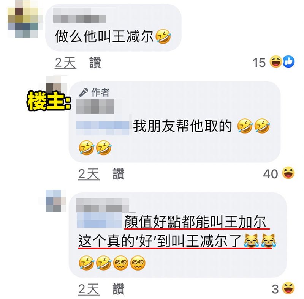The height and width of the screenshot is (299, 304).
Task: Open the 2天 timestamp of first comment
Action: point(65,63)
